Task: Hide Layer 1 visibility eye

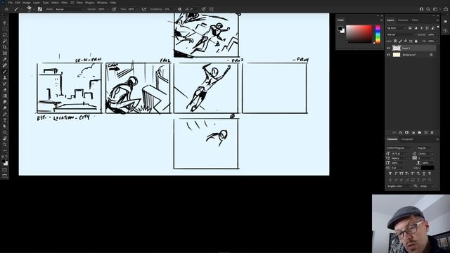Action: coord(389,48)
